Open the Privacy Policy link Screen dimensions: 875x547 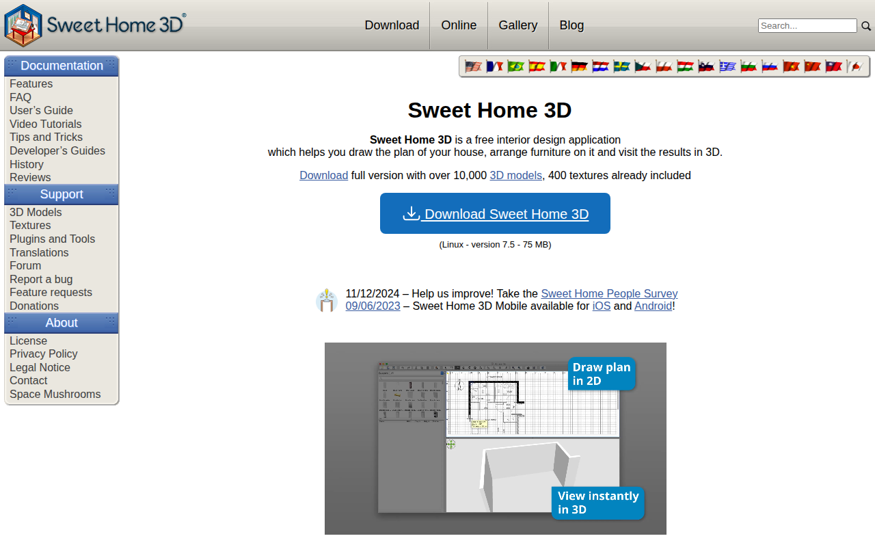click(43, 354)
